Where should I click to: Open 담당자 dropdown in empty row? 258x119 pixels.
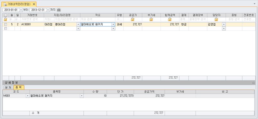coord(224,29)
